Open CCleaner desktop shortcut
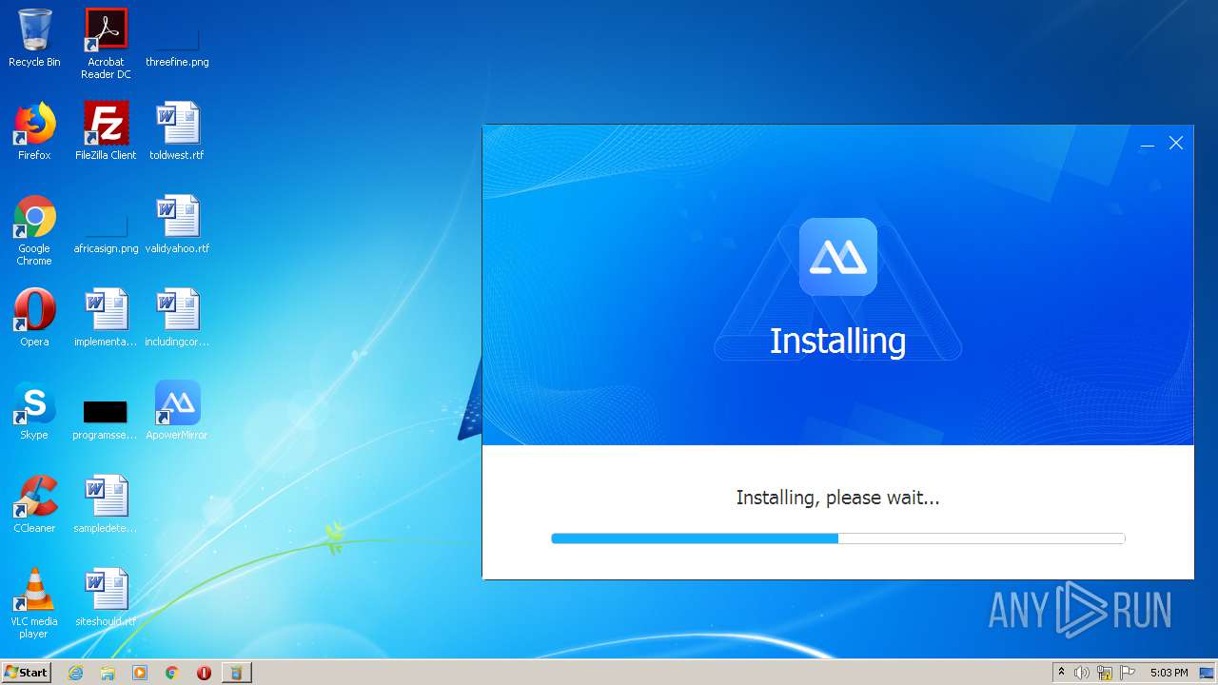 pyautogui.click(x=34, y=504)
